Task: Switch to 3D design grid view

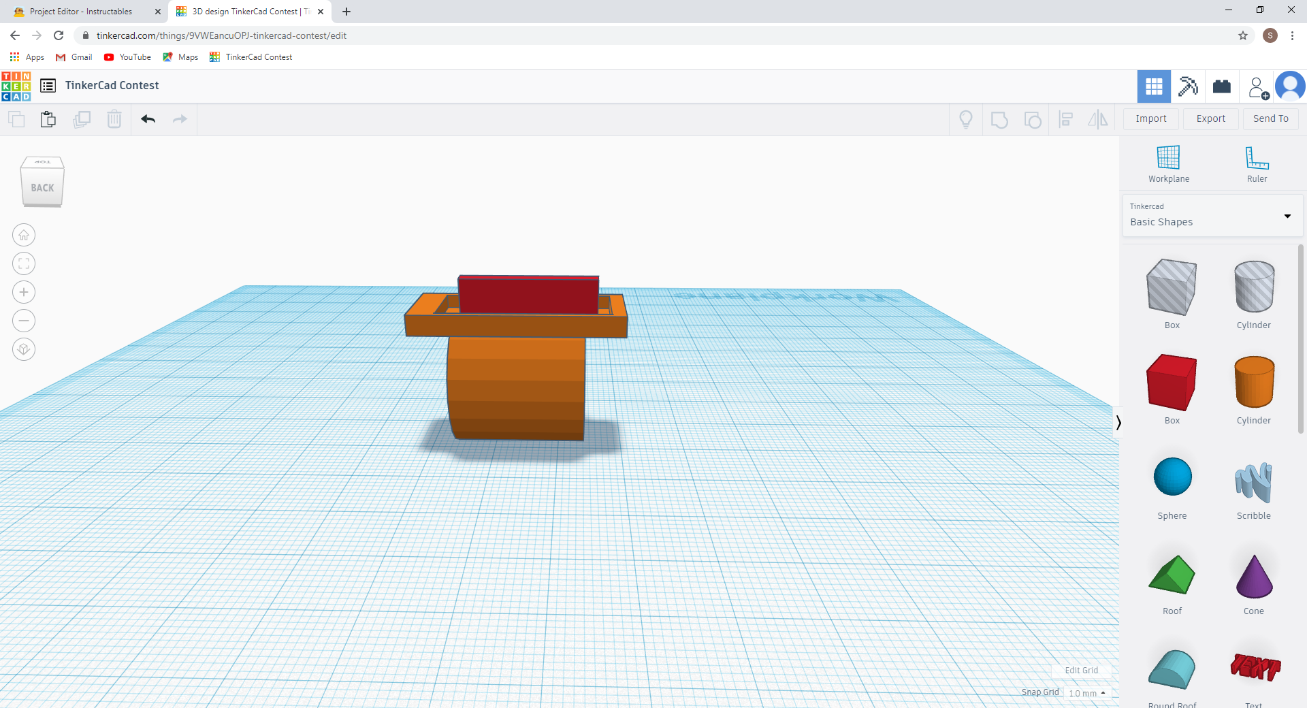Action: [x=1154, y=86]
